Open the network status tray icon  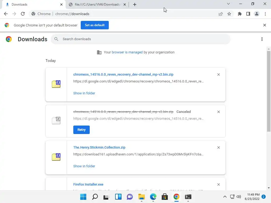(232, 197)
